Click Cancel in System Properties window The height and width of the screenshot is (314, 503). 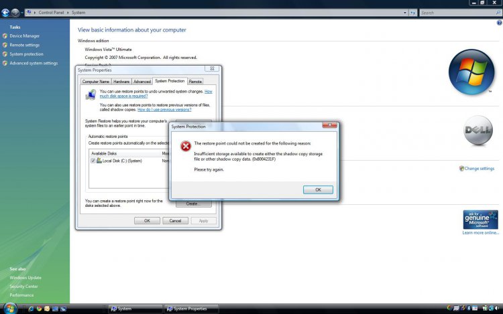coord(175,221)
